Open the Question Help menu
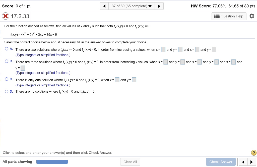257x167 pixels. pos(229,16)
